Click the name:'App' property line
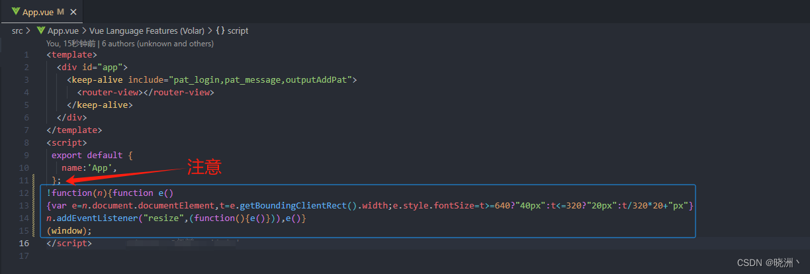The width and height of the screenshot is (810, 274). 89,167
